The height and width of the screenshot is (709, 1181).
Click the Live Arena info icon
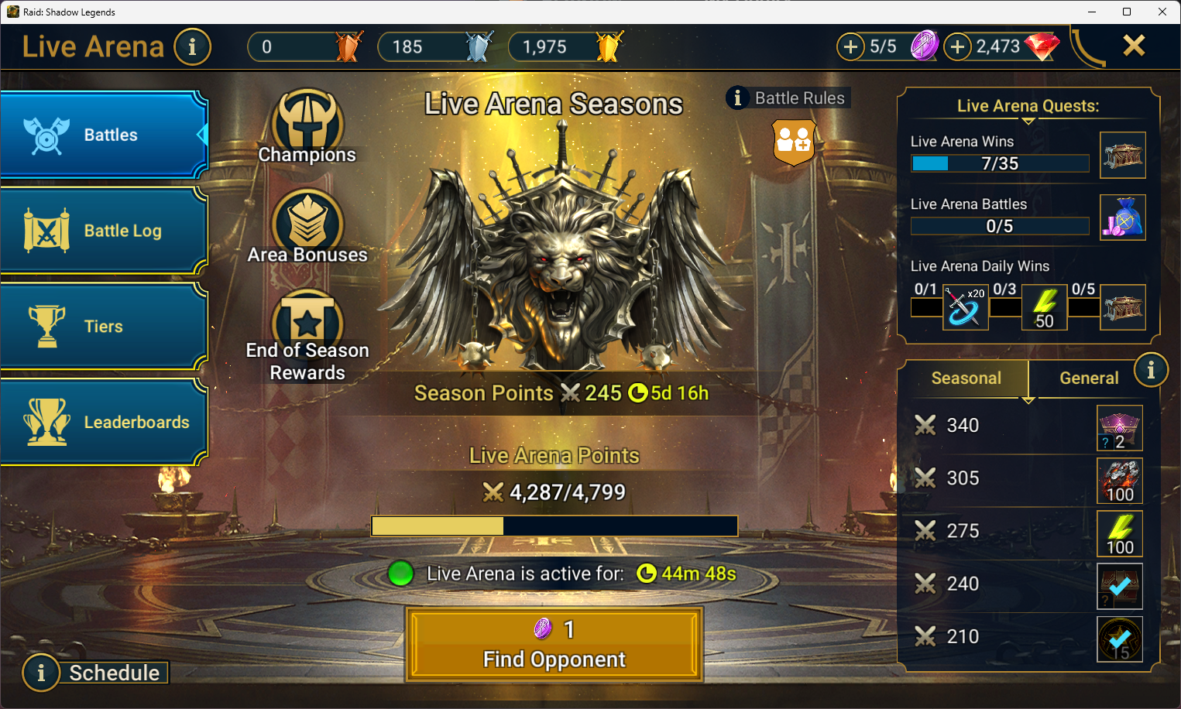tap(192, 46)
